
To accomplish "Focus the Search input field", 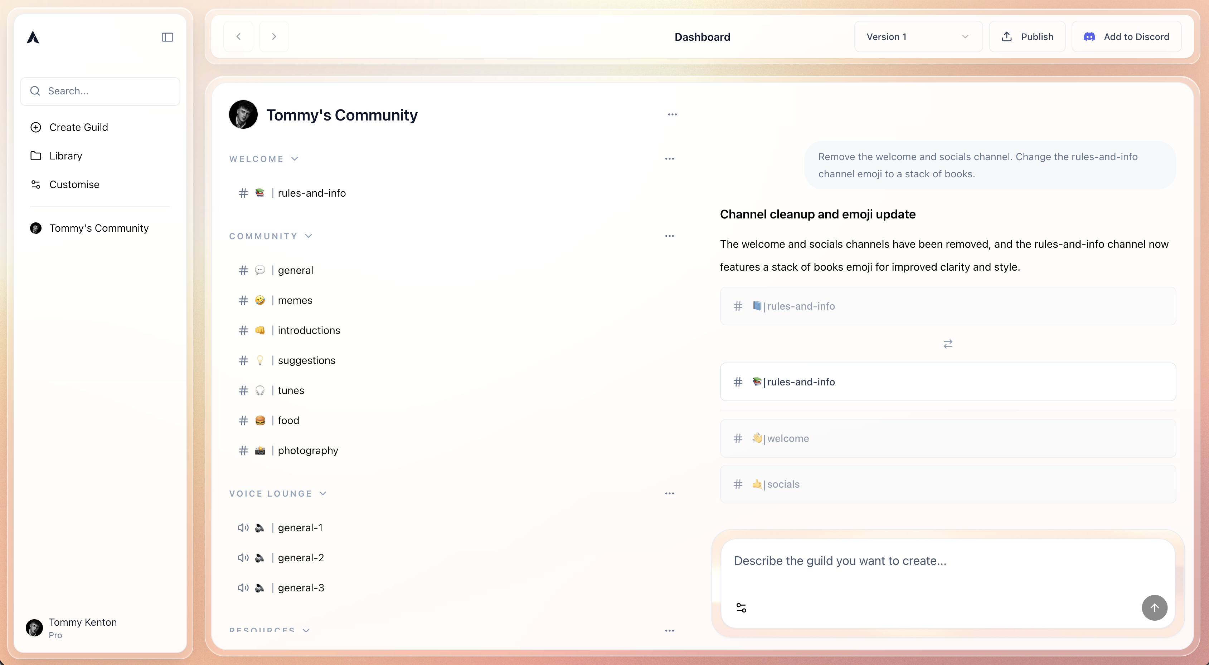I will 100,91.
